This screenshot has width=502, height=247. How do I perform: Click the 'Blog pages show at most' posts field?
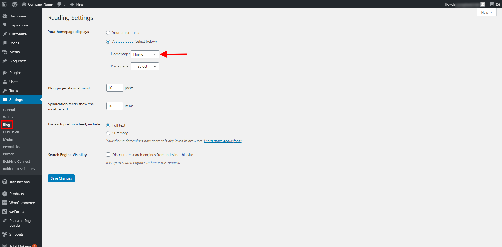click(114, 88)
